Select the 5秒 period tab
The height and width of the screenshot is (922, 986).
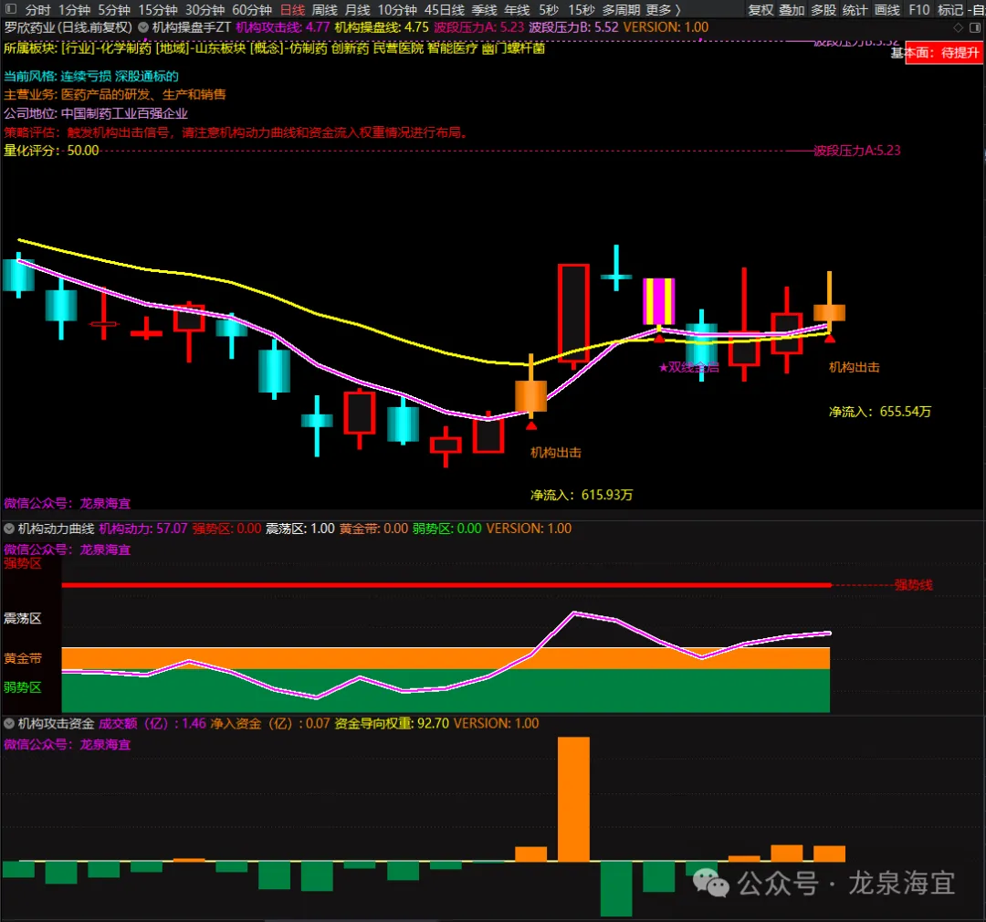pos(549,10)
